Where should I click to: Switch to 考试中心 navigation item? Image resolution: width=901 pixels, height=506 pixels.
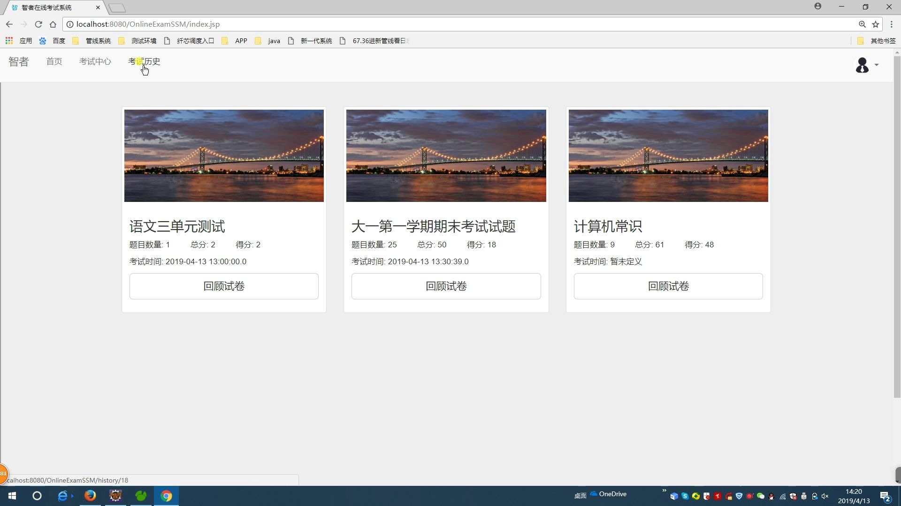pos(95,61)
